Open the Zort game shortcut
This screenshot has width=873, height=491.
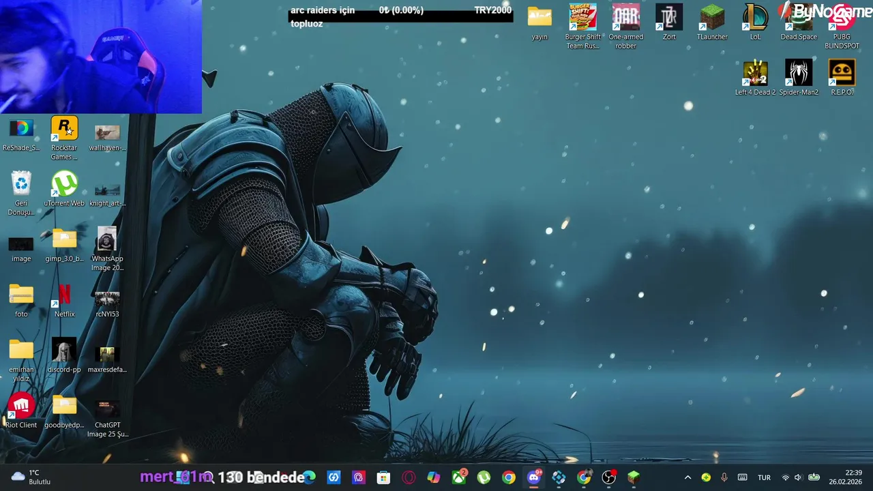669,23
